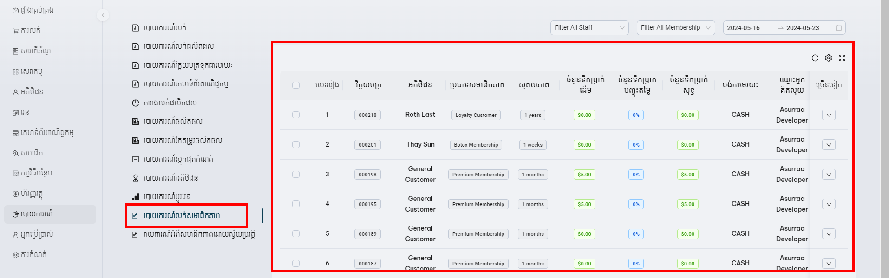Click the refresh table icon
This screenshot has height=278, width=889.
pos(815,58)
